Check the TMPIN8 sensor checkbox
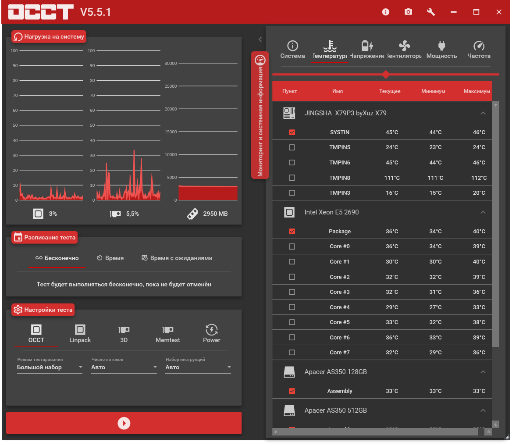512x446 pixels. coord(292,178)
